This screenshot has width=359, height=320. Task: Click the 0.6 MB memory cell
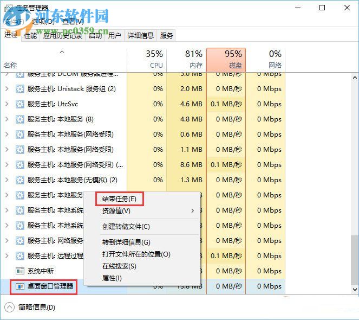pyautogui.click(x=187, y=134)
